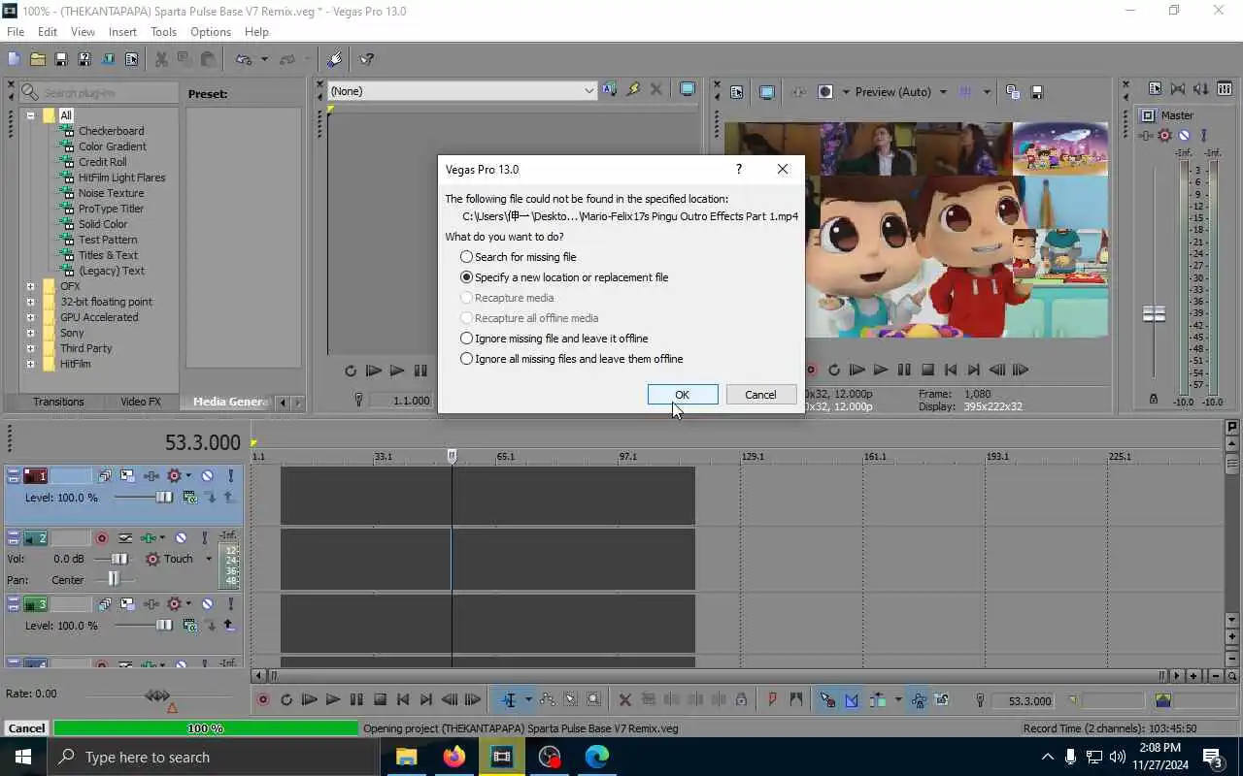
Task: Click the Master mixer icon
Action: click(1148, 114)
